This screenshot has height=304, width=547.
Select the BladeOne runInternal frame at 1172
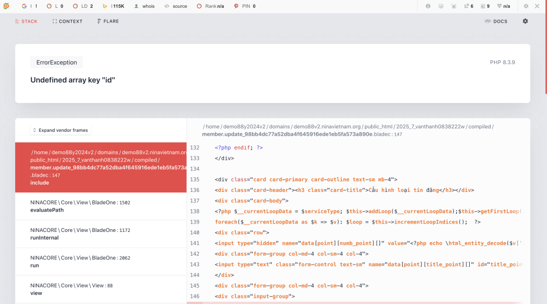(101, 234)
